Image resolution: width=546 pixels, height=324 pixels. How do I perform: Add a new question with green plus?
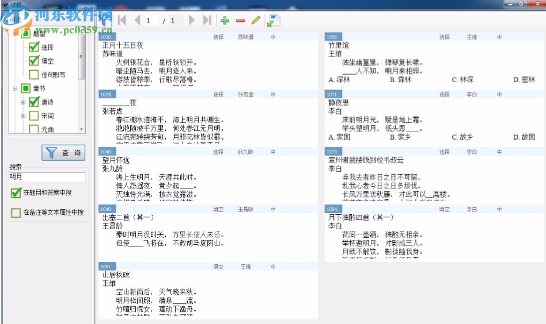click(225, 21)
